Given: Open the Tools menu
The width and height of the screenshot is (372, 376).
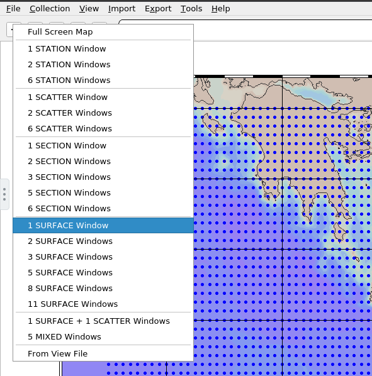Looking at the screenshot, I should (x=191, y=9).
